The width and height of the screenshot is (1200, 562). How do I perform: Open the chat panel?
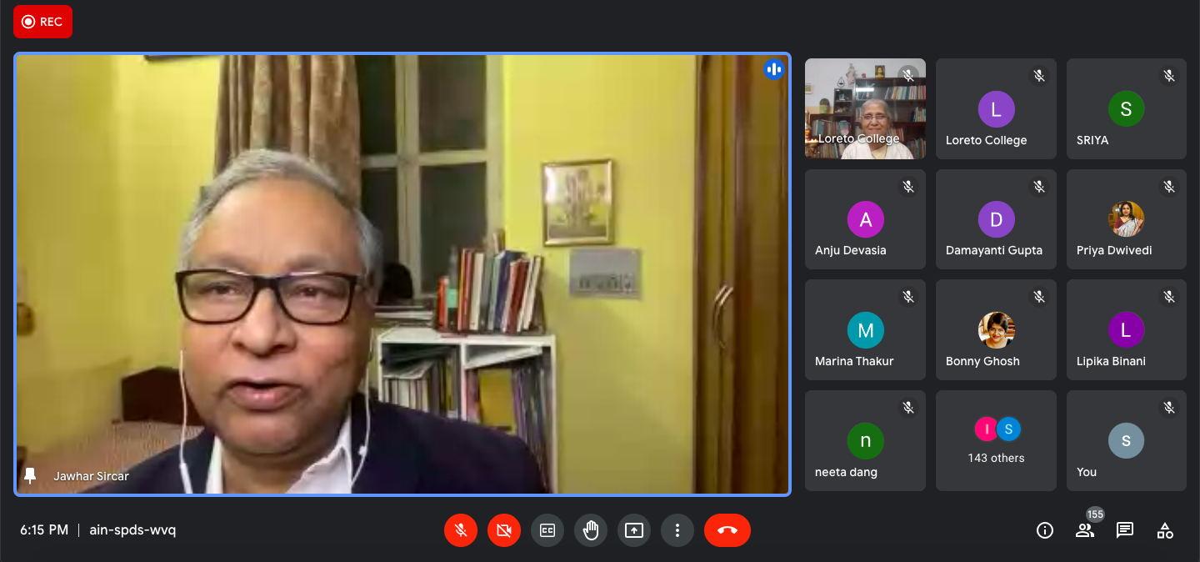pos(1125,530)
